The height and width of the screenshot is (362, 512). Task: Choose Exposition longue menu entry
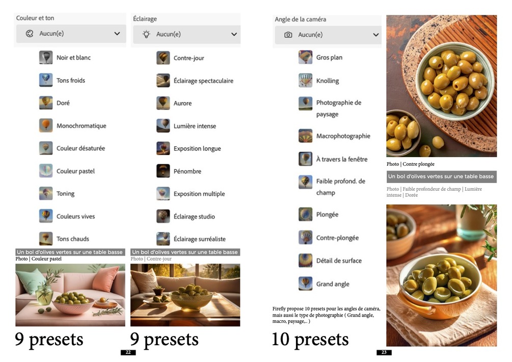(197, 148)
